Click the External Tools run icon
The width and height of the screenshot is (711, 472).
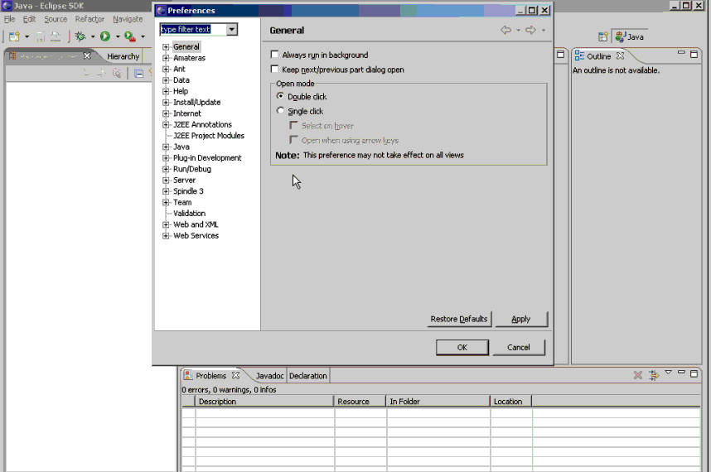tap(130, 36)
